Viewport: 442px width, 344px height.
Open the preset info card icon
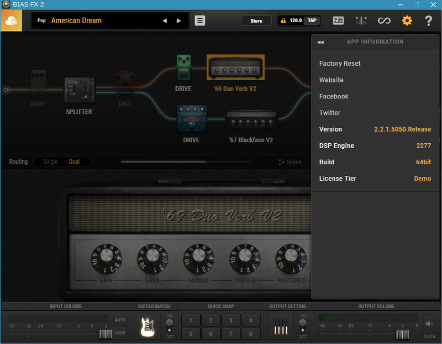[x=338, y=20]
